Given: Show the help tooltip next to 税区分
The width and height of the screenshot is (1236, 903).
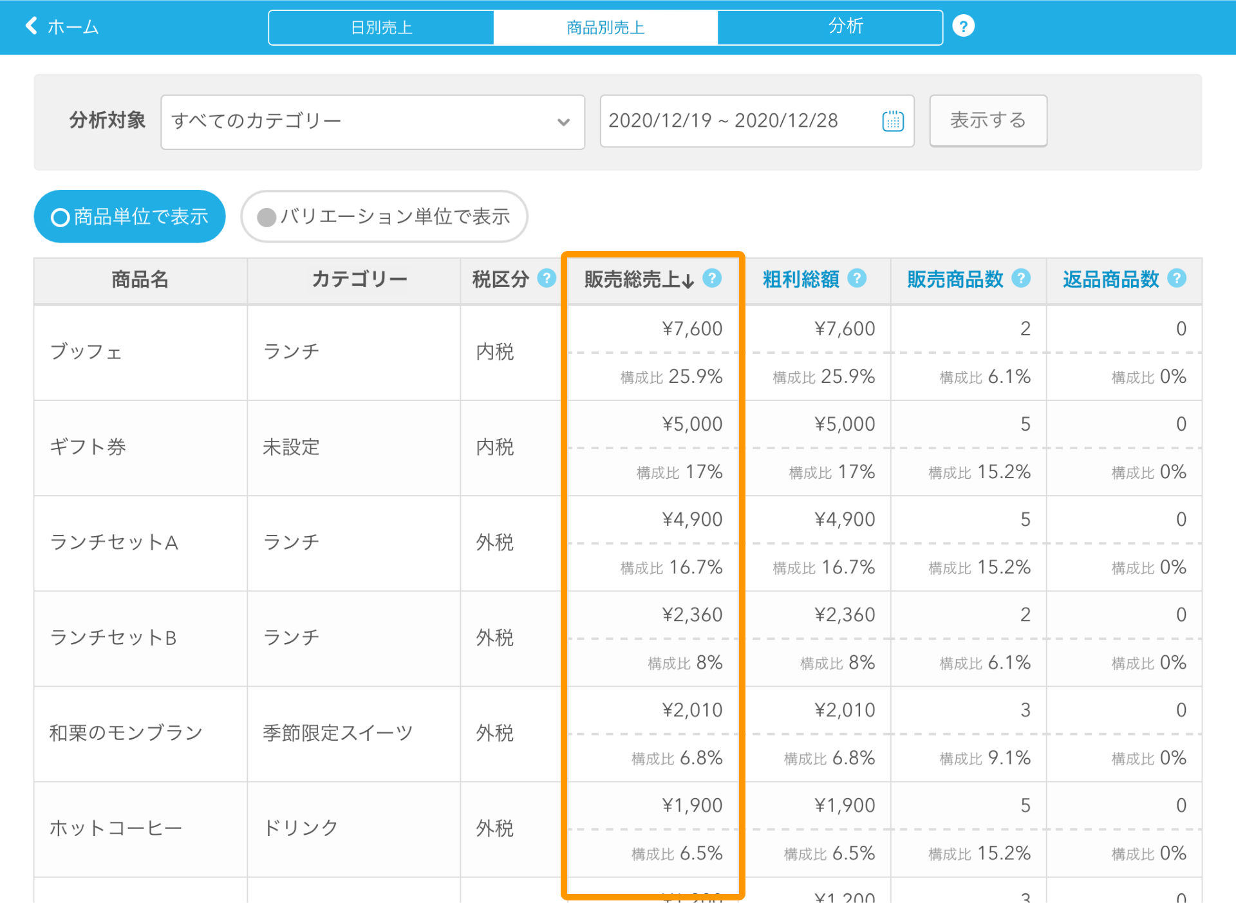Looking at the screenshot, I should tap(547, 278).
